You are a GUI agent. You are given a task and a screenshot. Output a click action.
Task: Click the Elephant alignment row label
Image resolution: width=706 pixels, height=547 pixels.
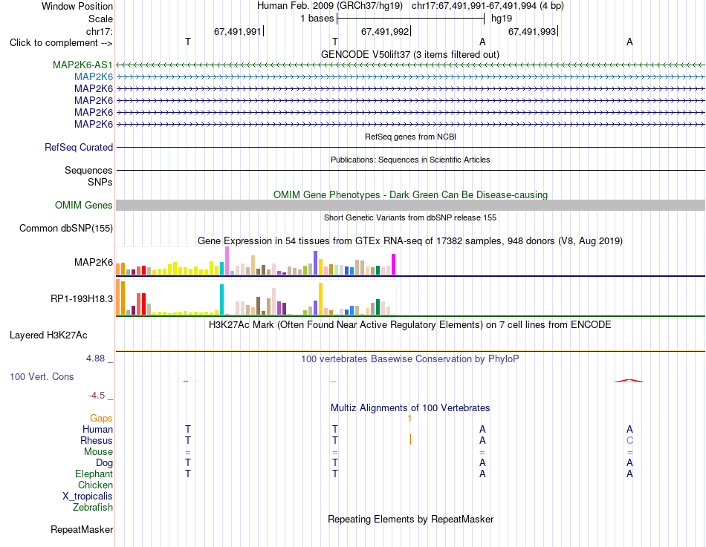pos(94,474)
